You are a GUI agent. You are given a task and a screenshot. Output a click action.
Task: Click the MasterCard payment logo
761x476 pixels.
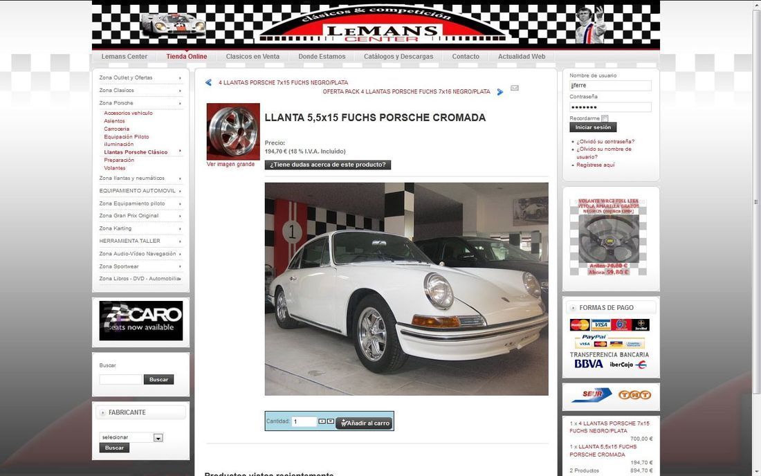[580, 324]
